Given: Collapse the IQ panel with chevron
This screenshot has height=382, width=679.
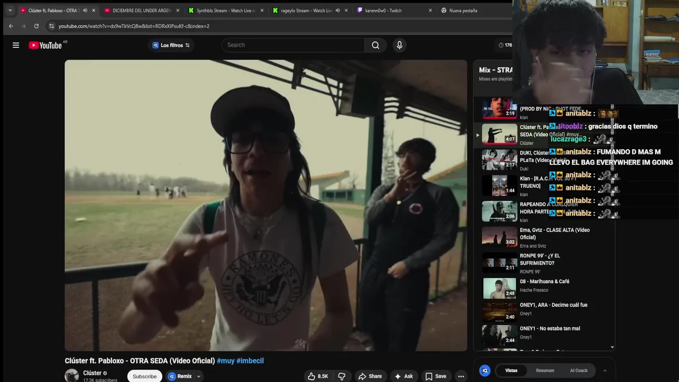Looking at the screenshot, I should [605, 371].
